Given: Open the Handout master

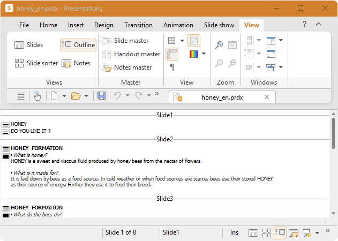Looking at the screenshot, I should point(131,54).
